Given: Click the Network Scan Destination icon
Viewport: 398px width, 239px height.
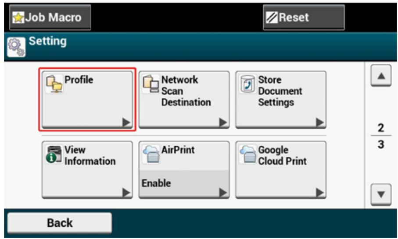Looking at the screenshot, I should pyautogui.click(x=151, y=84).
